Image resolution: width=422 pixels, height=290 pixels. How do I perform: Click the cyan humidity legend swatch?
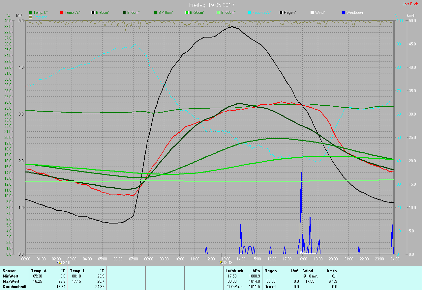(x=250, y=13)
